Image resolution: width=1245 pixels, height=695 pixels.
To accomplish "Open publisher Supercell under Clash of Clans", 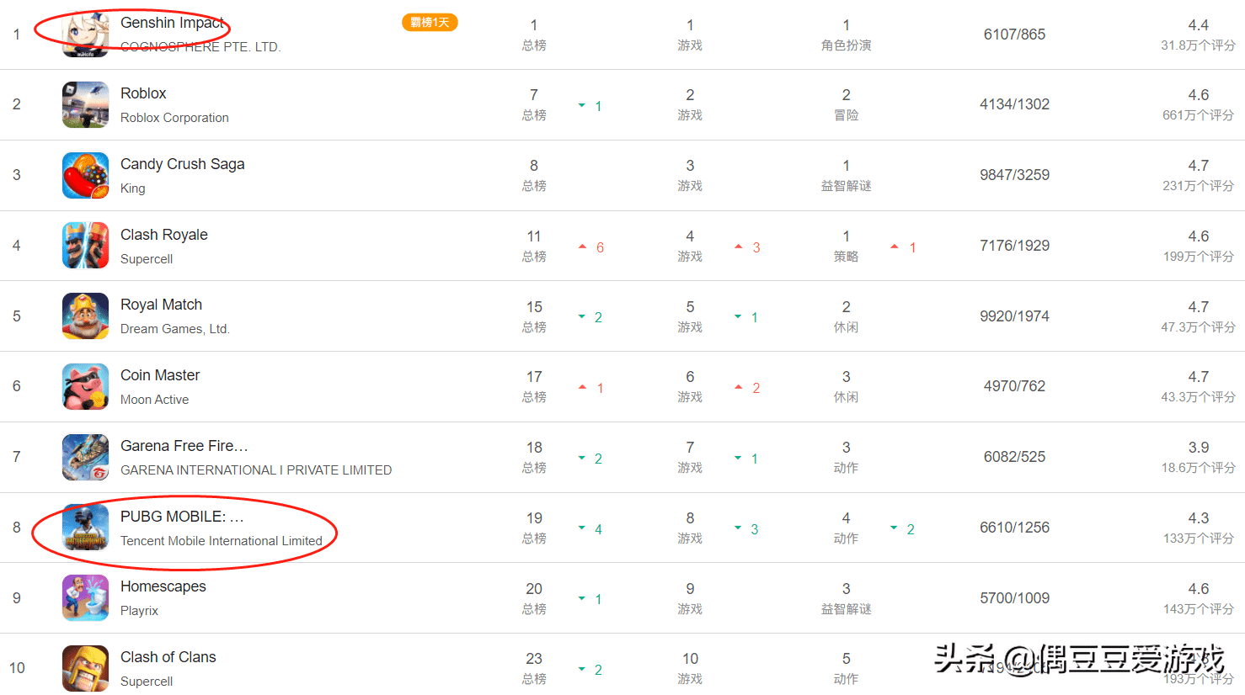I will point(147,682).
